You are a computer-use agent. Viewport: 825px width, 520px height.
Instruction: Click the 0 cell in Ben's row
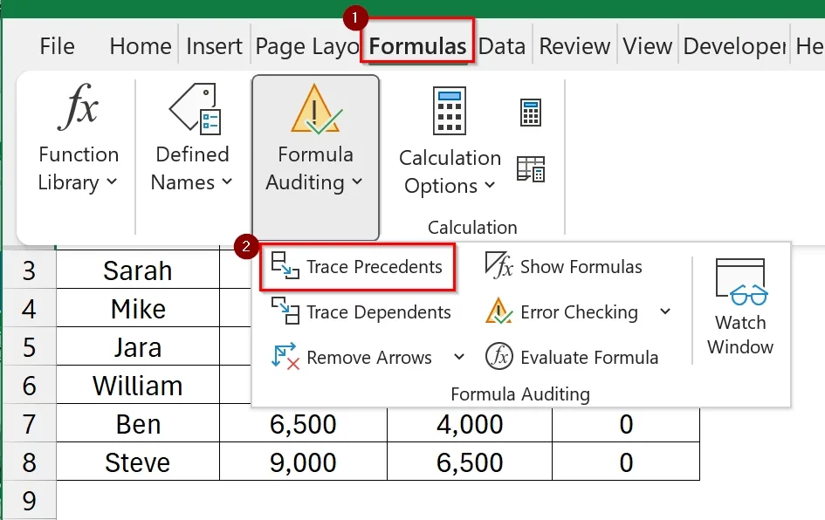coord(626,424)
